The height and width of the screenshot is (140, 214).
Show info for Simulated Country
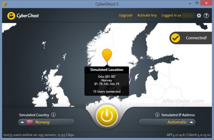tap(53, 115)
